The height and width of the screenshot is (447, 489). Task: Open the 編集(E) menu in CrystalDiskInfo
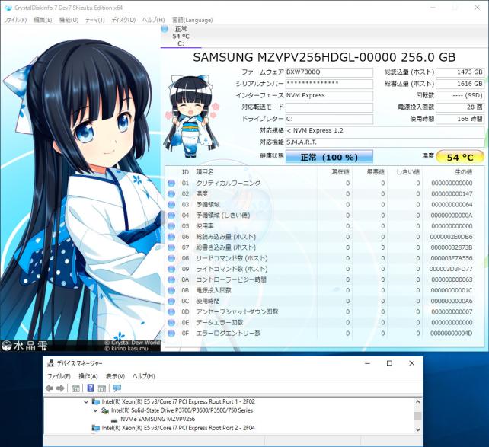(43, 20)
